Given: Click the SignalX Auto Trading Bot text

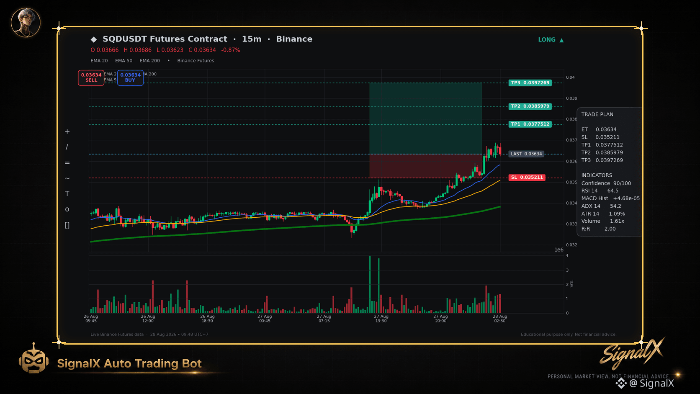Looking at the screenshot, I should coord(129,363).
